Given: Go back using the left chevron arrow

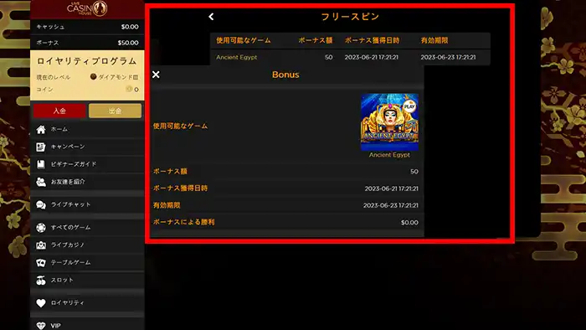Looking at the screenshot, I should pos(211,17).
